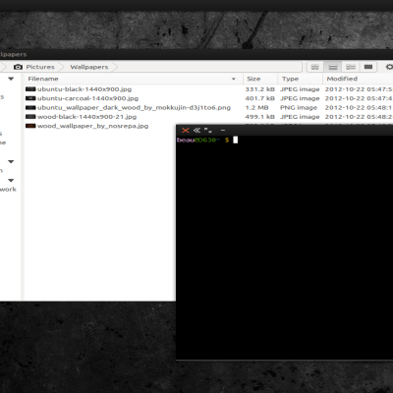Sort files by the Filename column

(43, 79)
